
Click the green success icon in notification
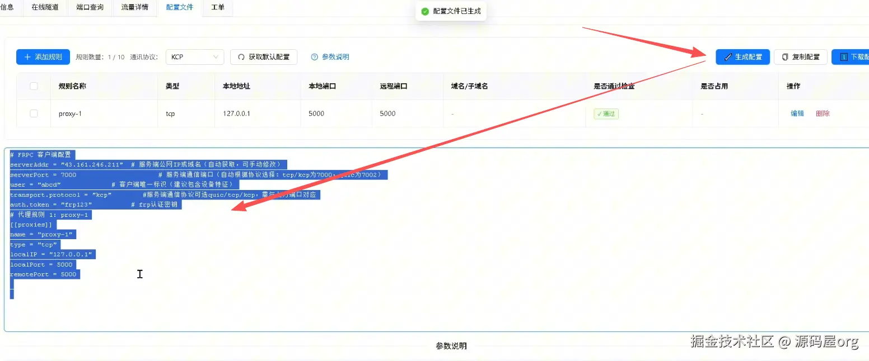coord(426,11)
